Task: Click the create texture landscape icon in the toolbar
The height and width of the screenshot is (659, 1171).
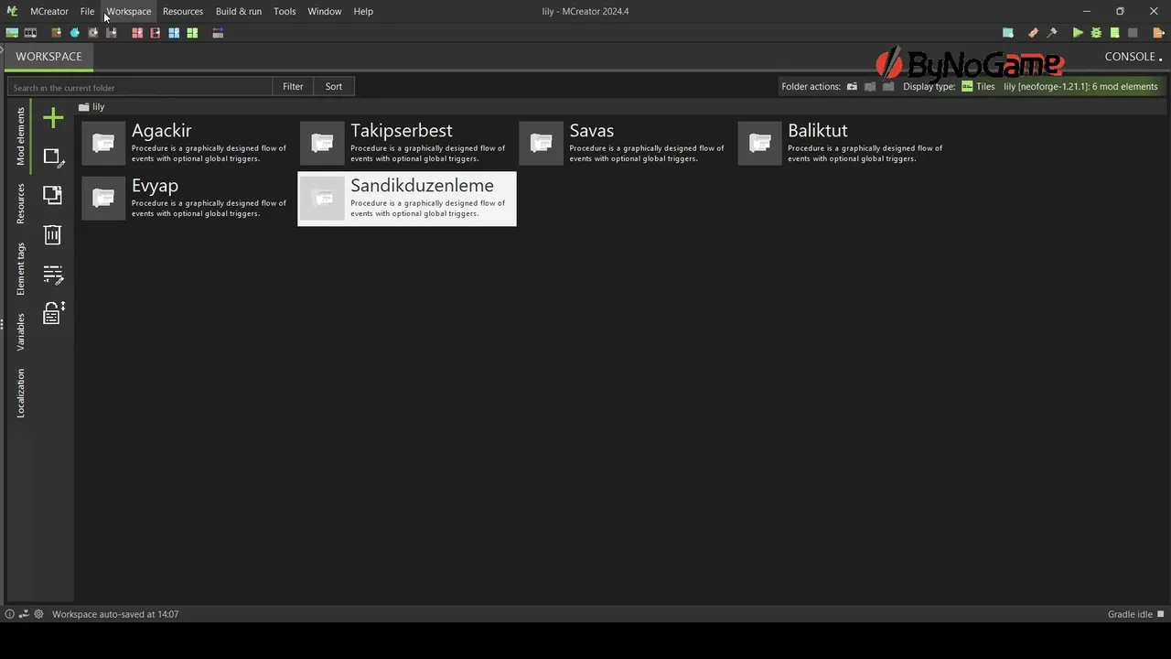Action: 12,33
